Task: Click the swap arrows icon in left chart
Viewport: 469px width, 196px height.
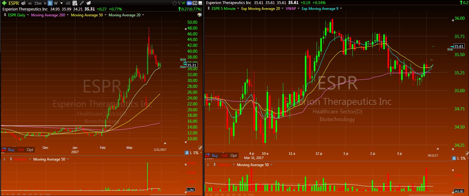Action: point(3,149)
